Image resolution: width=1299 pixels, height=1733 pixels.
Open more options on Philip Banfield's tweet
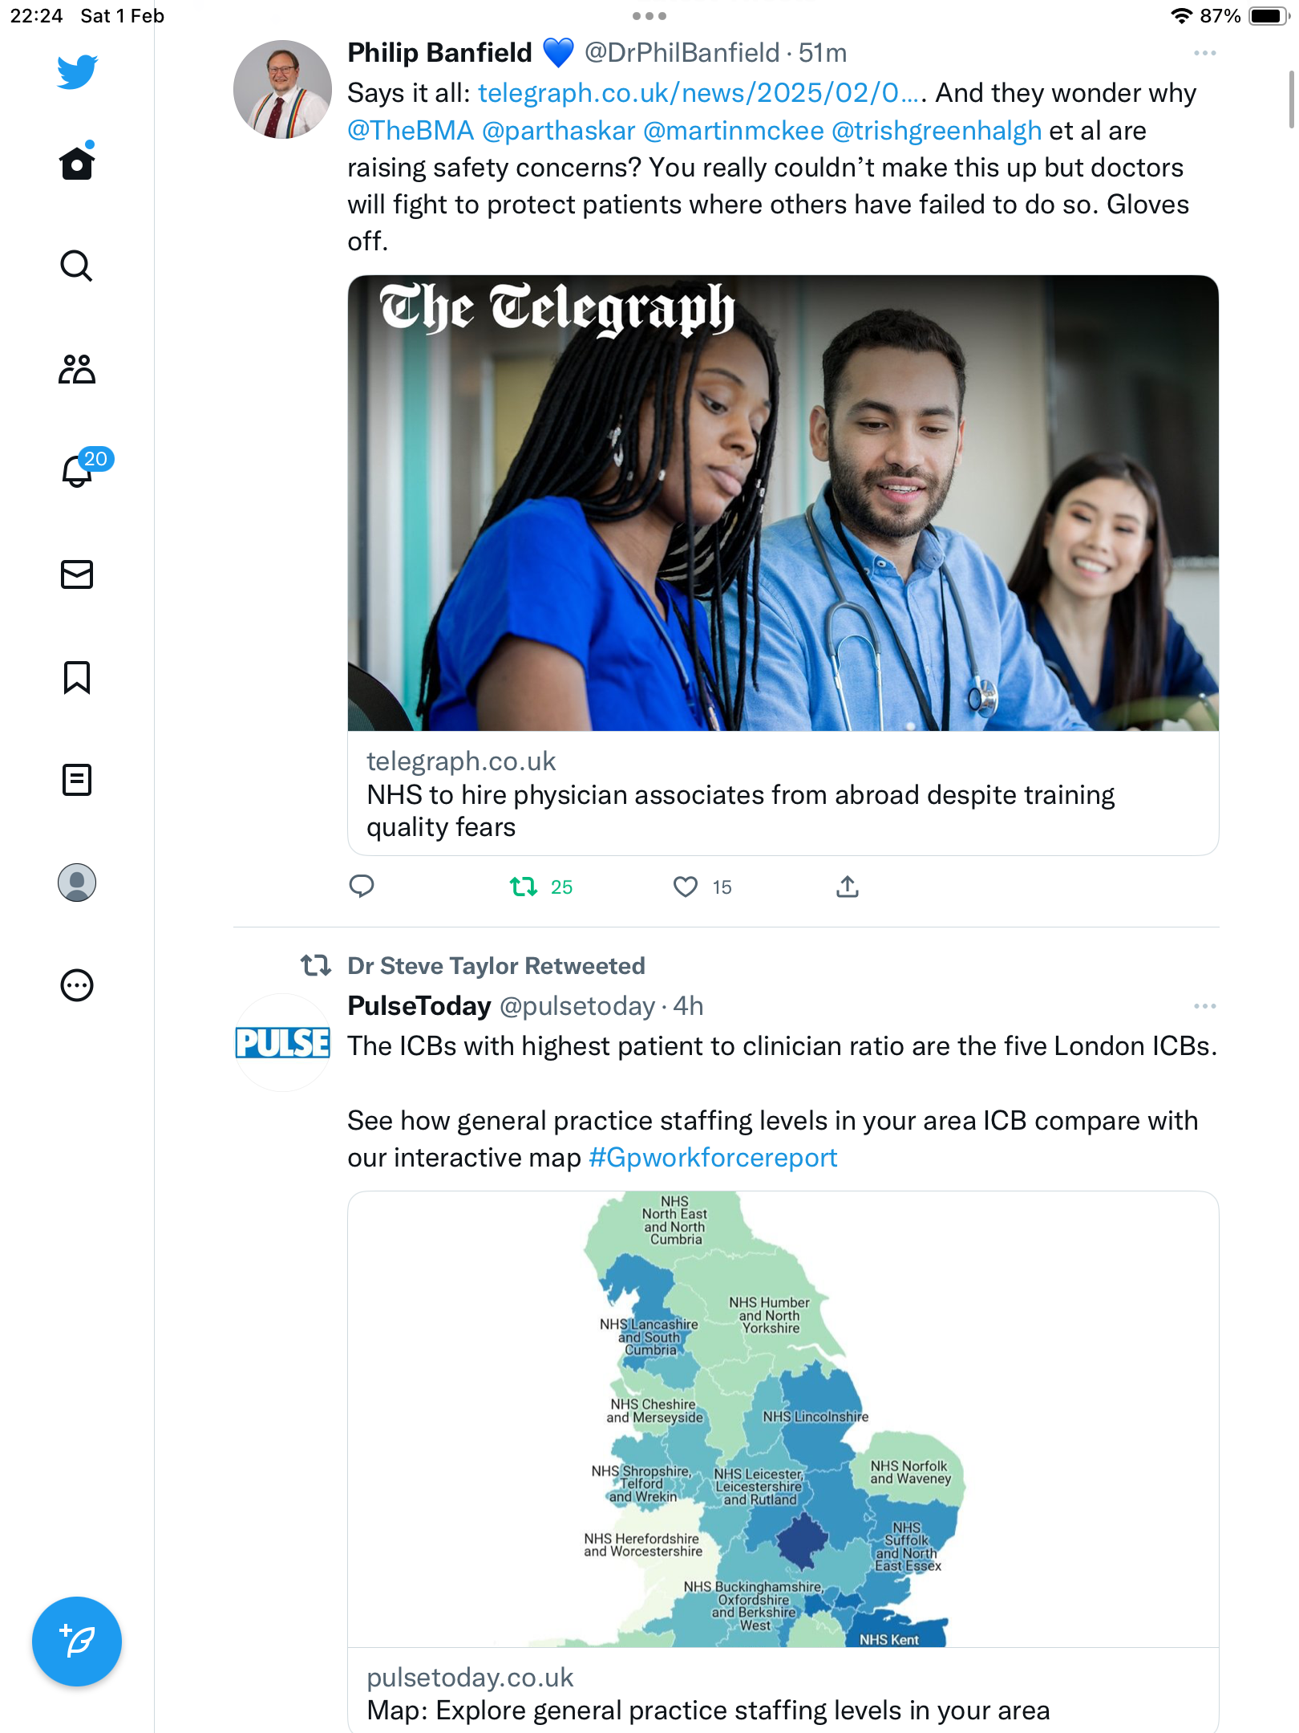[x=1204, y=53]
